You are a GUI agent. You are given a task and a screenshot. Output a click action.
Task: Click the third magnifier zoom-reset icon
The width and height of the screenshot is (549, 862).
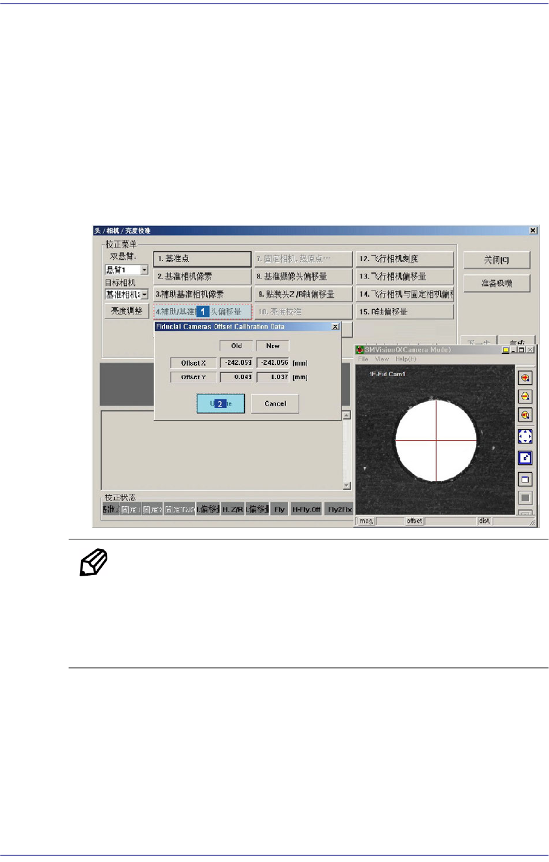click(x=525, y=415)
